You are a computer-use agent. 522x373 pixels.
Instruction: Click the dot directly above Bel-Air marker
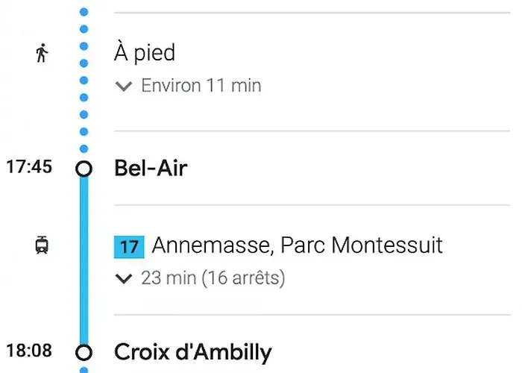tap(84, 148)
